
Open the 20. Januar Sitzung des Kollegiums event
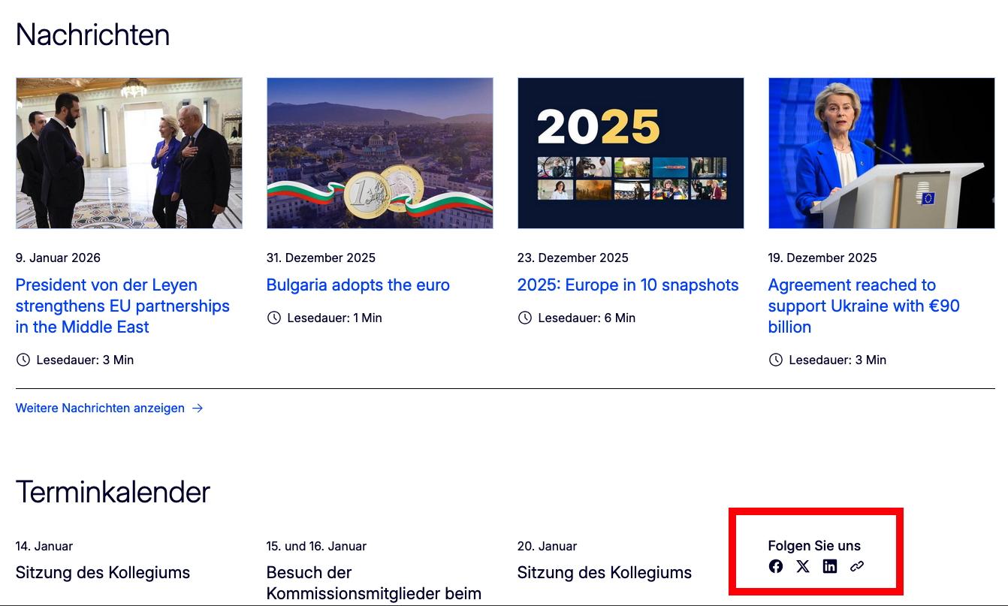click(604, 572)
